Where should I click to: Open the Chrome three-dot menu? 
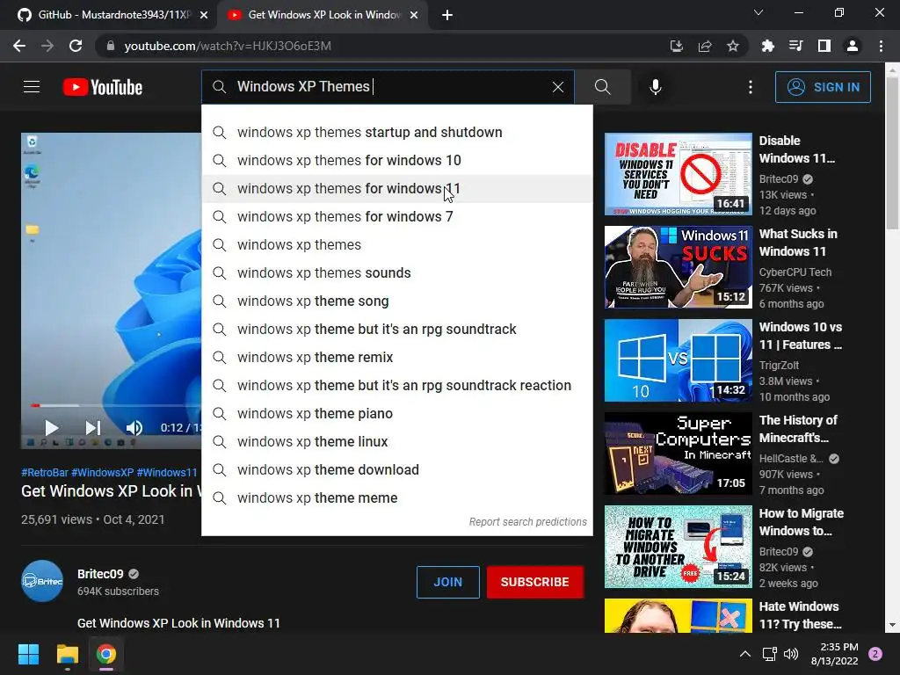[x=881, y=46]
